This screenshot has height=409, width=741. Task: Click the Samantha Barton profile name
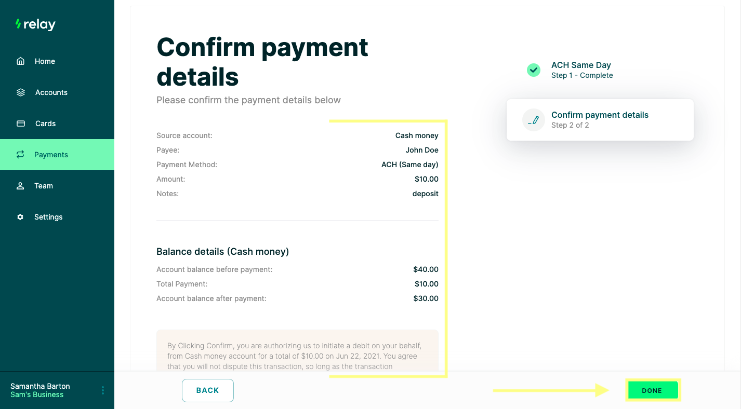pos(40,386)
